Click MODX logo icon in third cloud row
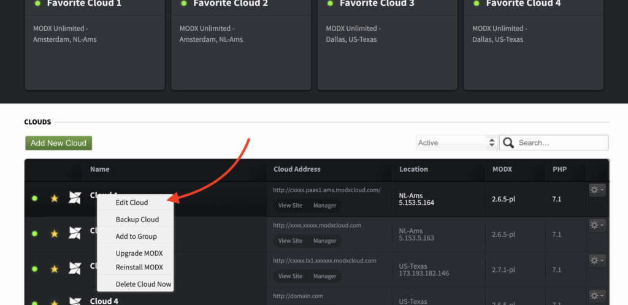This screenshot has height=305, width=628. [75, 268]
